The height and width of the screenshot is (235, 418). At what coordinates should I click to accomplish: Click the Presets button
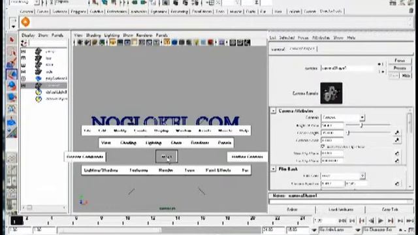pos(400,68)
